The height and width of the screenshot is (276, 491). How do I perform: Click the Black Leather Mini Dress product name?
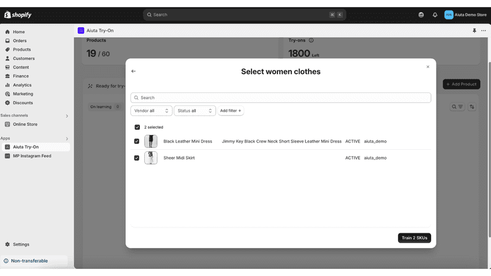[x=187, y=142]
